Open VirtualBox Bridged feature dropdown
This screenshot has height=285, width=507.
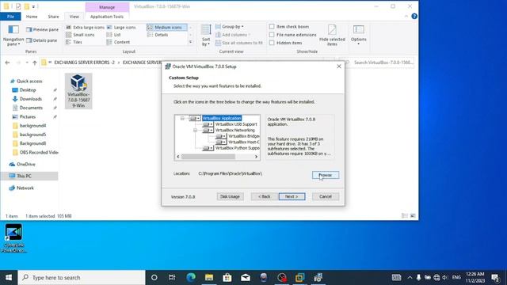click(221, 136)
